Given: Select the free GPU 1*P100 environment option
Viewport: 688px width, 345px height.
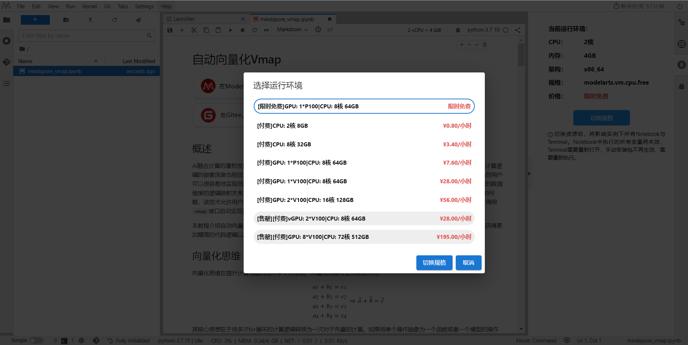Looking at the screenshot, I should pyautogui.click(x=364, y=106).
